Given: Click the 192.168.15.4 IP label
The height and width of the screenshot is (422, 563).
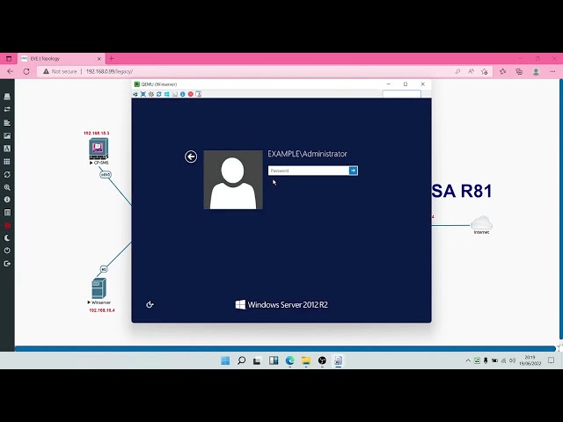Looking at the screenshot, I should click(x=102, y=310).
